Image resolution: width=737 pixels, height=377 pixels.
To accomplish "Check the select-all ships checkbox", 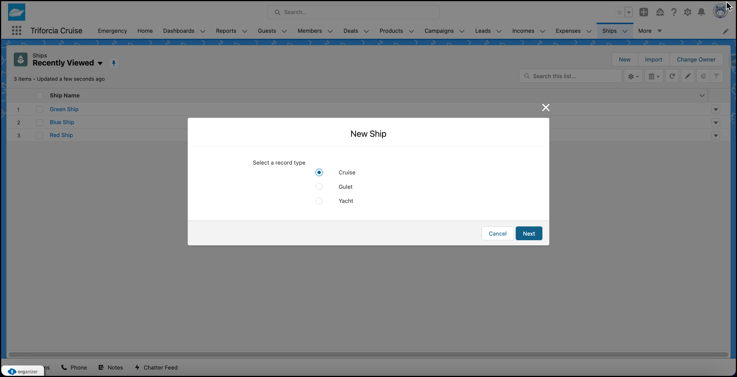I will [40, 95].
